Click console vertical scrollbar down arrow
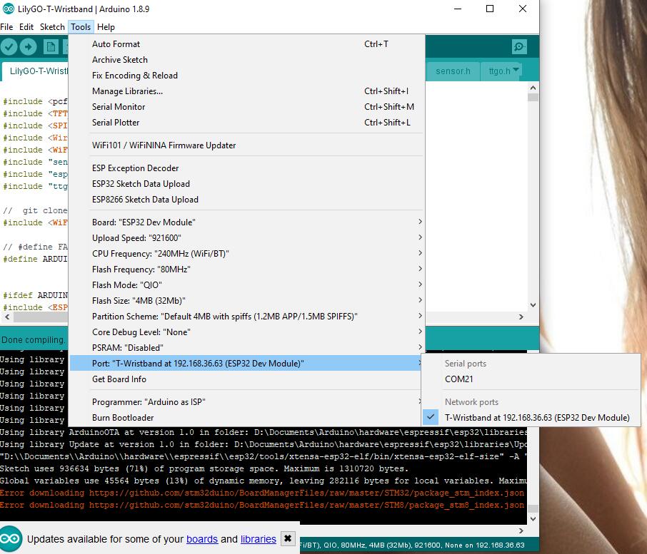 533,518
